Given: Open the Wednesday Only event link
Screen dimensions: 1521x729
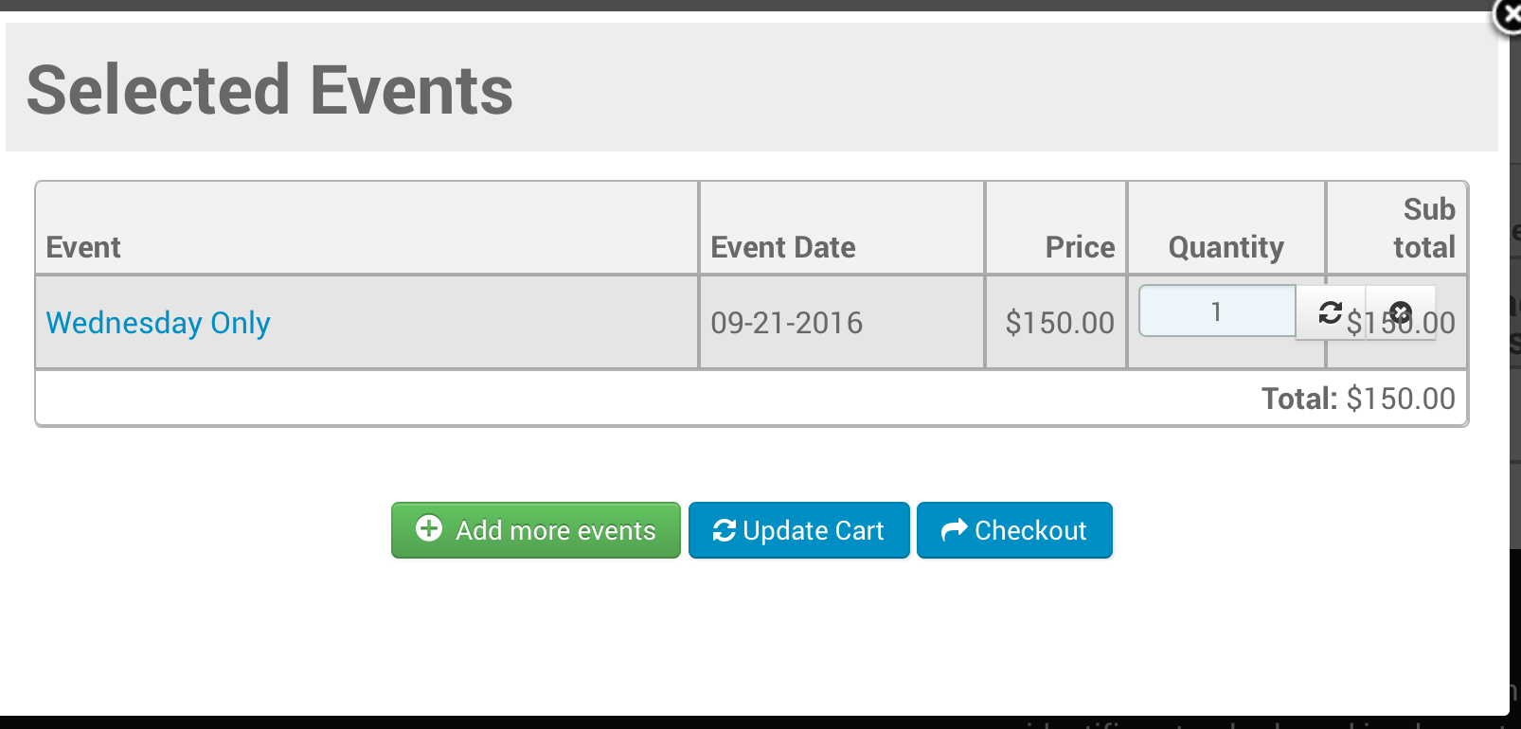Looking at the screenshot, I should 158,323.
